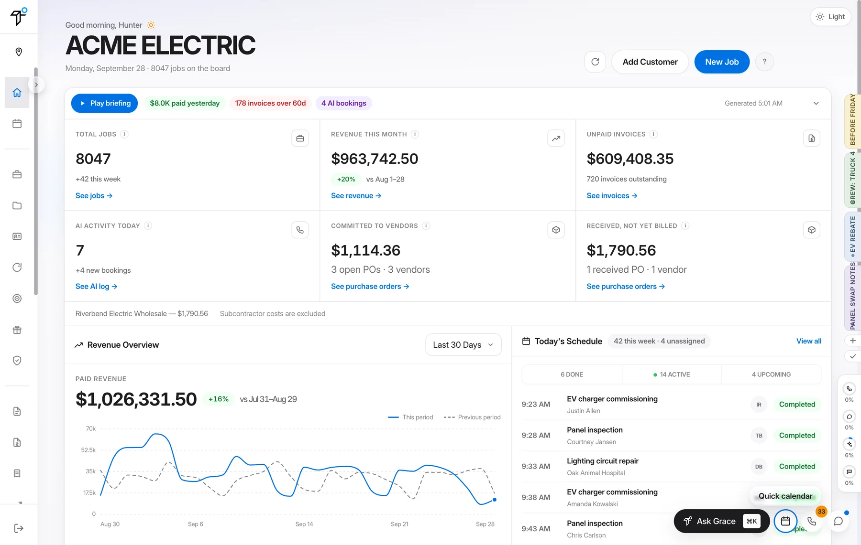Open the floating calendar button near Ask Grace
Screen dimensions: 861x545
click(785, 521)
